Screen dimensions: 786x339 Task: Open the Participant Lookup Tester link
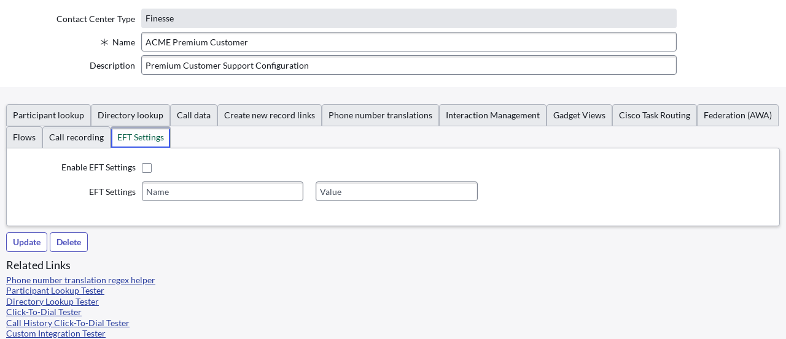pyautogui.click(x=55, y=291)
